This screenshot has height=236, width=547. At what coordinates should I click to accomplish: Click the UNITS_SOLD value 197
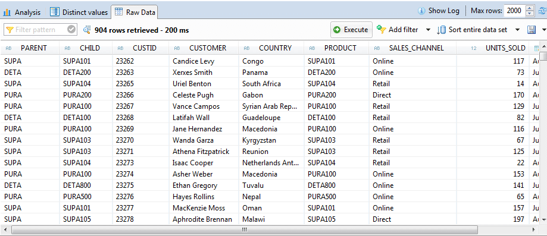(493, 219)
